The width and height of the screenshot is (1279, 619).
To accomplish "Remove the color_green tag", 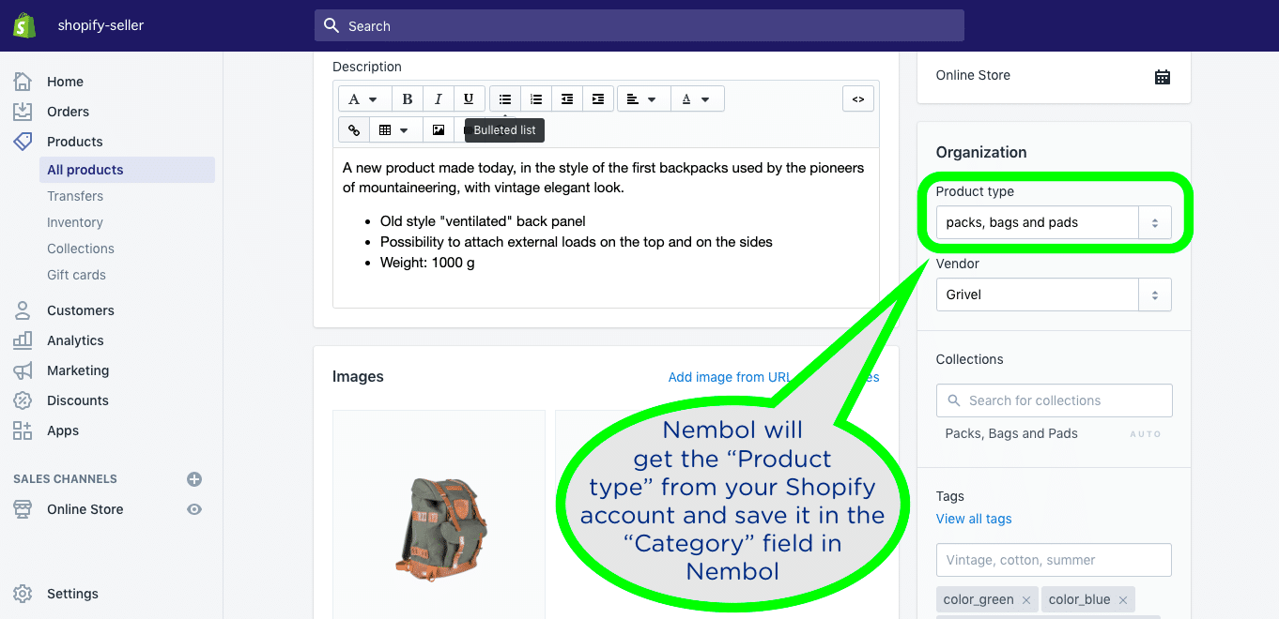I will point(1026,600).
